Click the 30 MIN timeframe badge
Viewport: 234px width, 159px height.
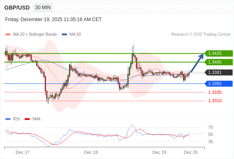tap(43, 8)
